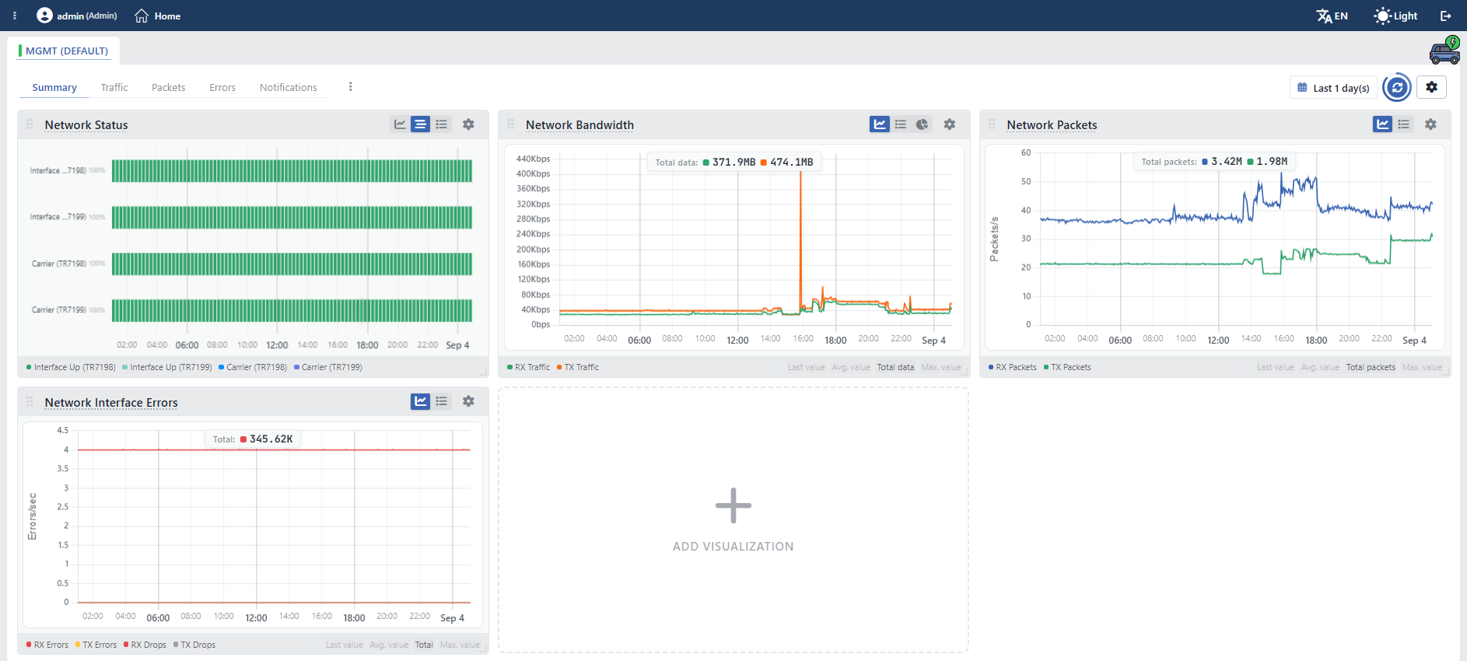This screenshot has width=1467, height=661.
Task: Toggle TX Packets legend series
Action: 1067,367
